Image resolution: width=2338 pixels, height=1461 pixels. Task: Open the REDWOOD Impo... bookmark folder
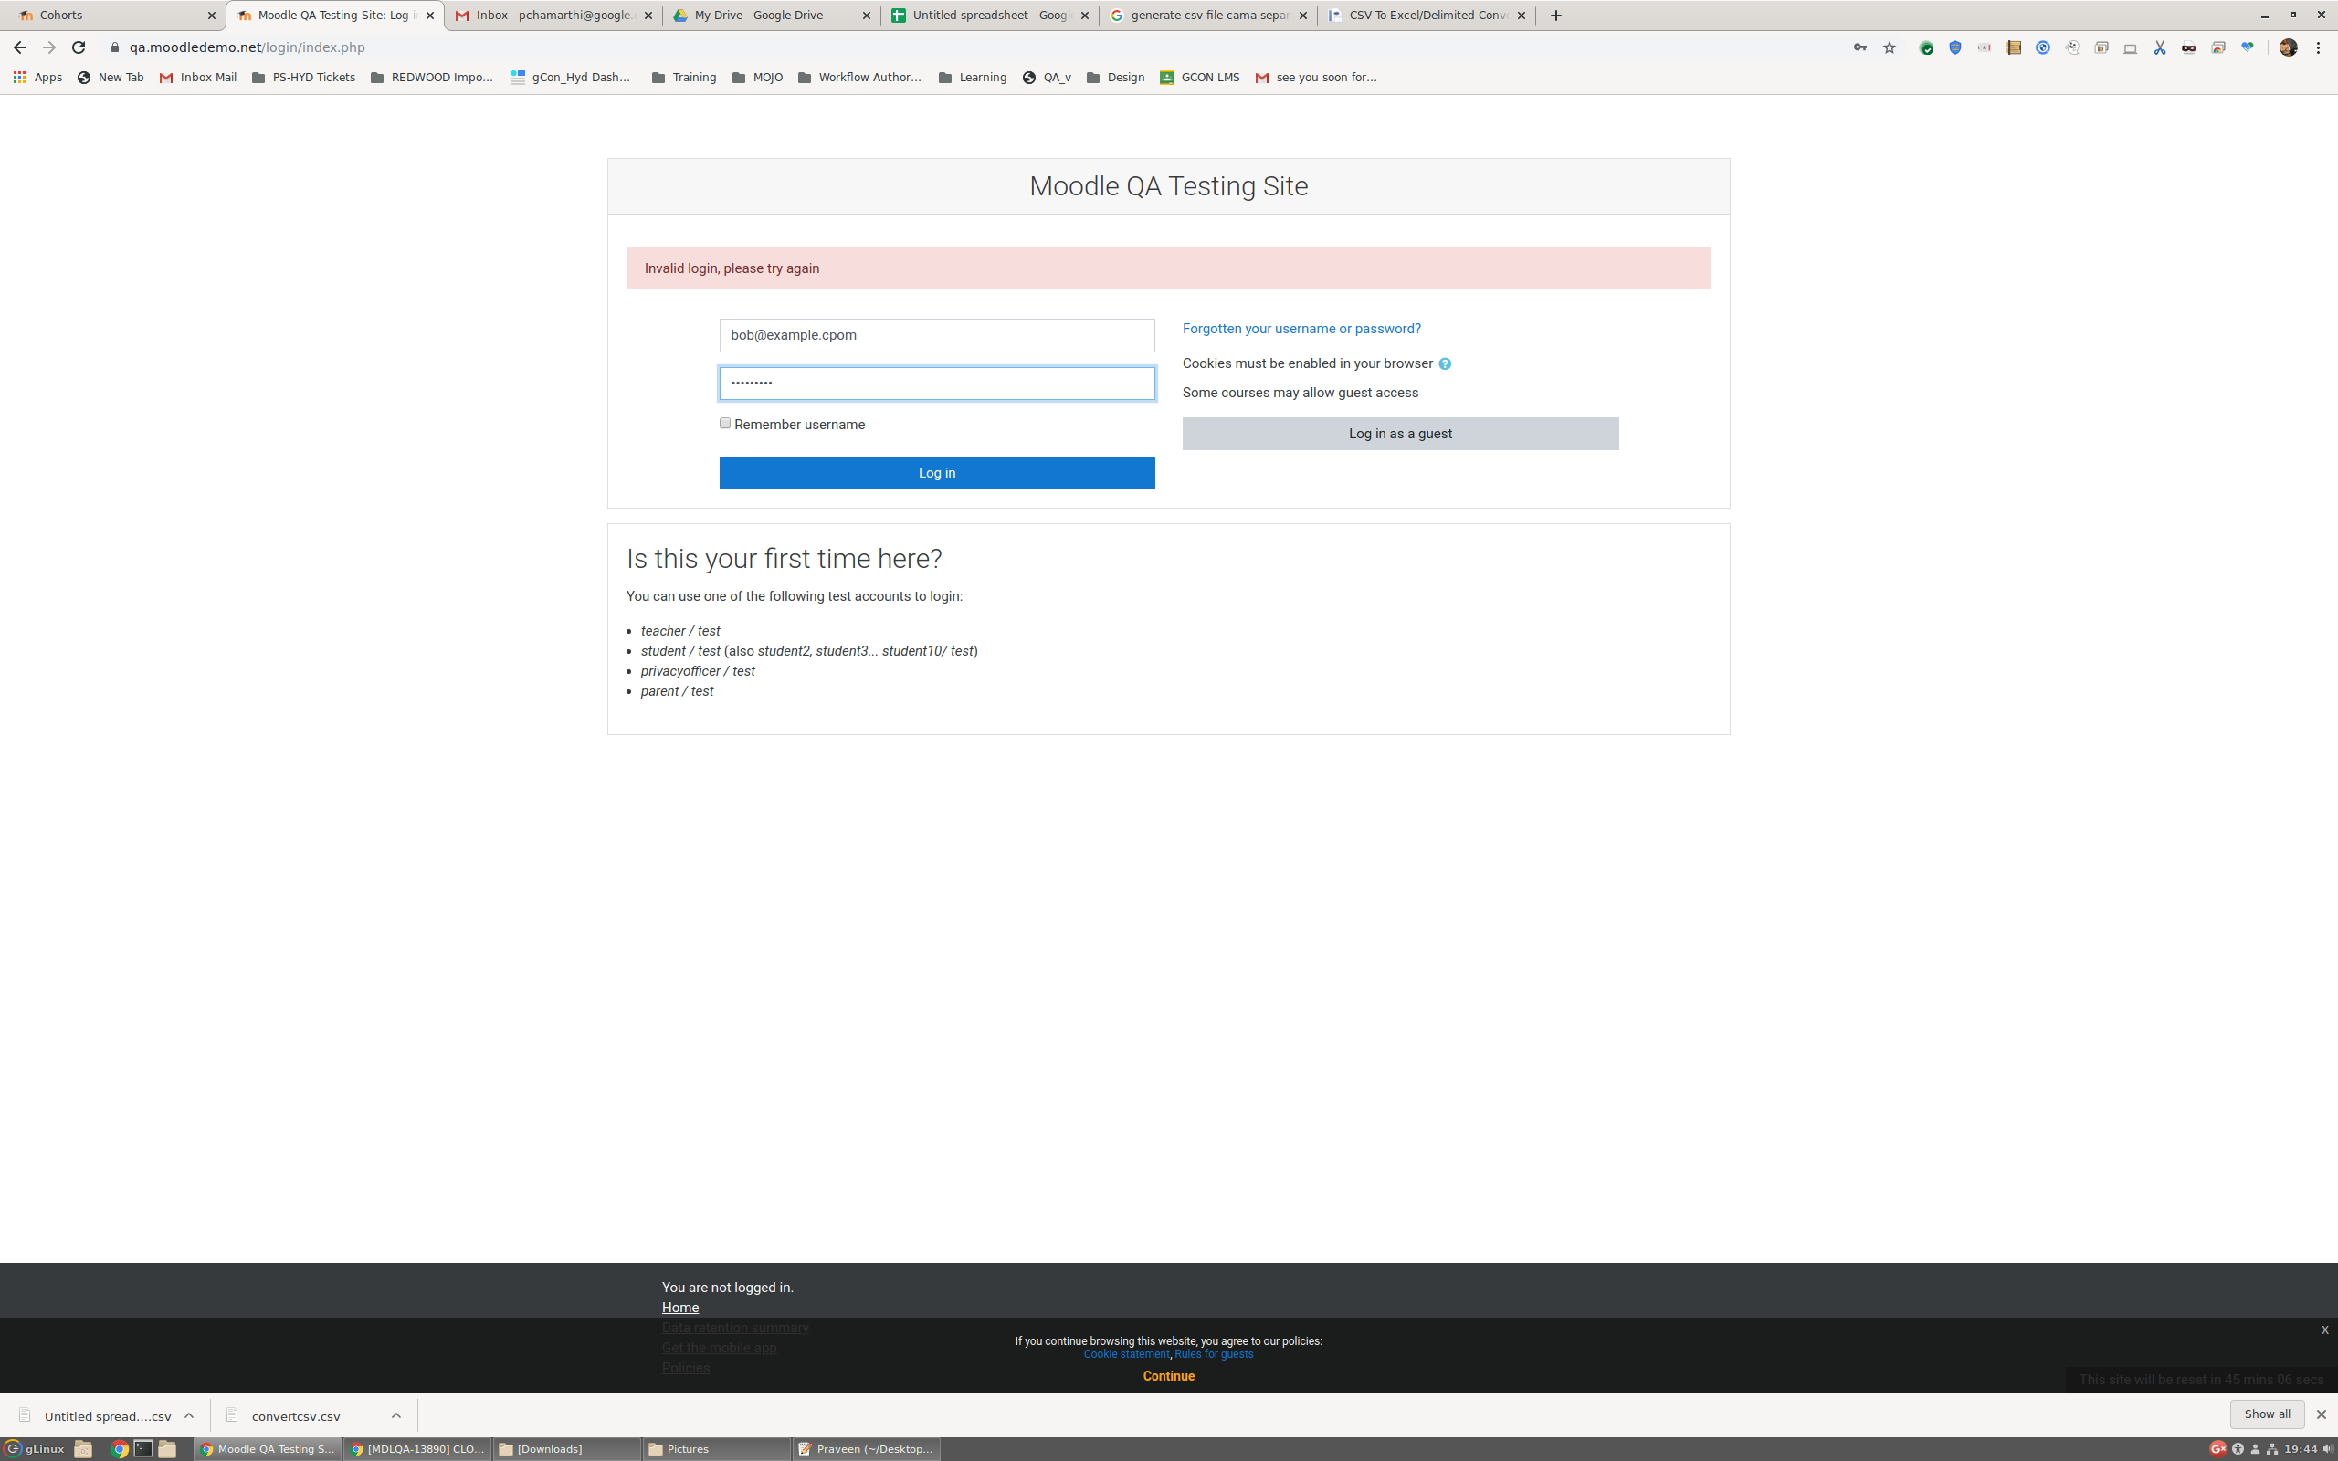432,78
